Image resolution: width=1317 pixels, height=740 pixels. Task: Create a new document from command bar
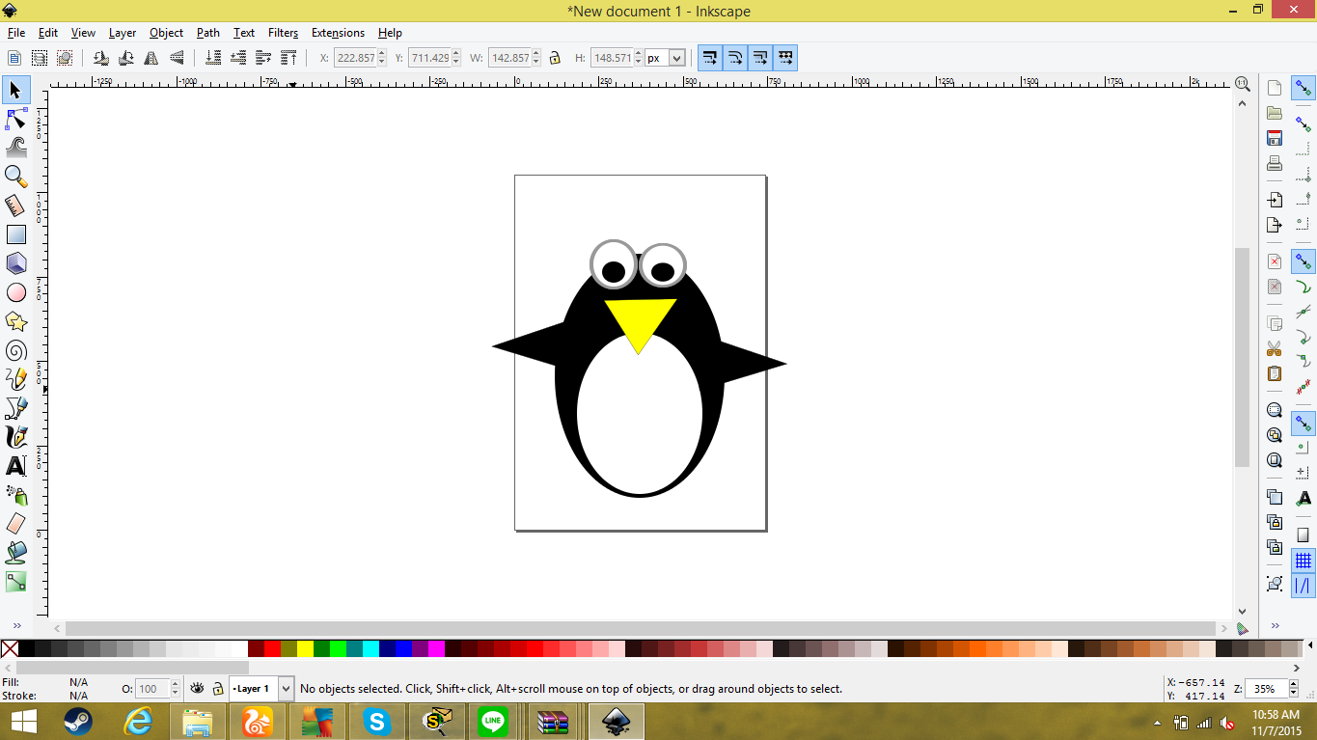click(1275, 88)
